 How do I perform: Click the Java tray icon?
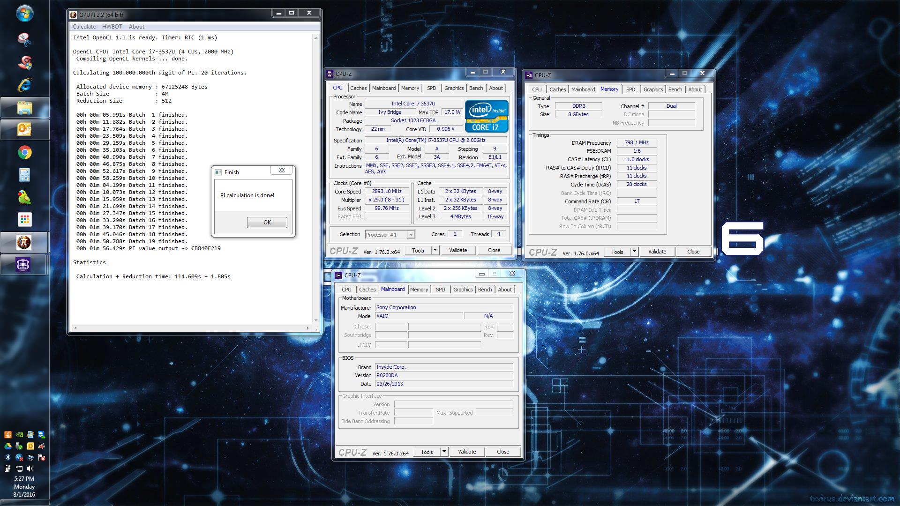8,435
